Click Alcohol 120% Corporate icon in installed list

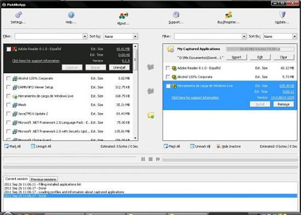coord(15,79)
